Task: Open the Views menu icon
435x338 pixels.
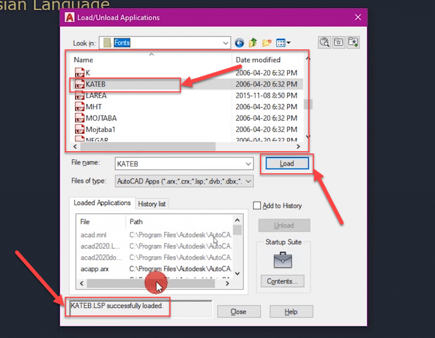Action: 283,43
